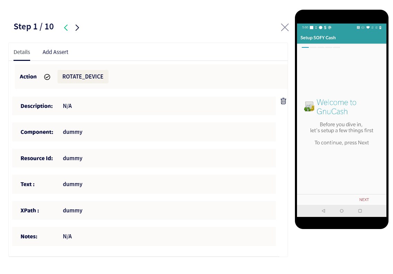Click the 'To continue, press Next' text
Viewport: 393px width, 274px height.
(342, 143)
